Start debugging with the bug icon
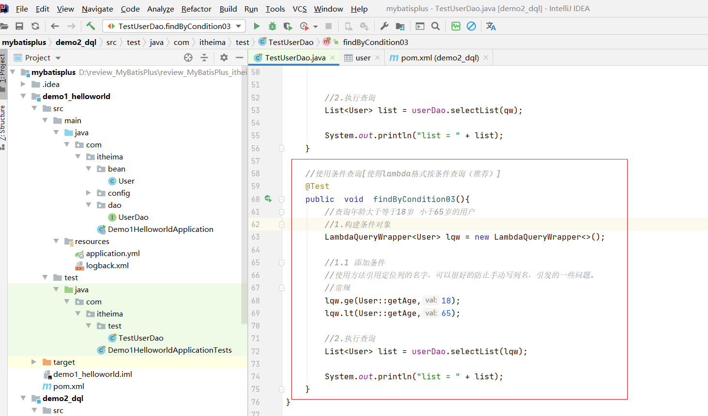 click(272, 26)
